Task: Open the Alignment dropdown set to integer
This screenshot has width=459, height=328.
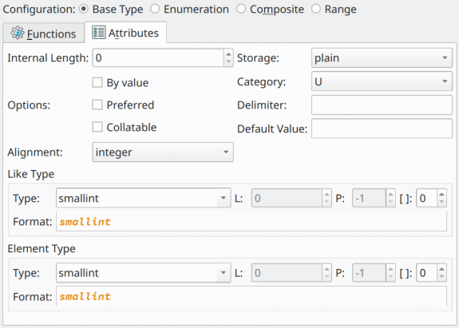Action: tap(163, 152)
